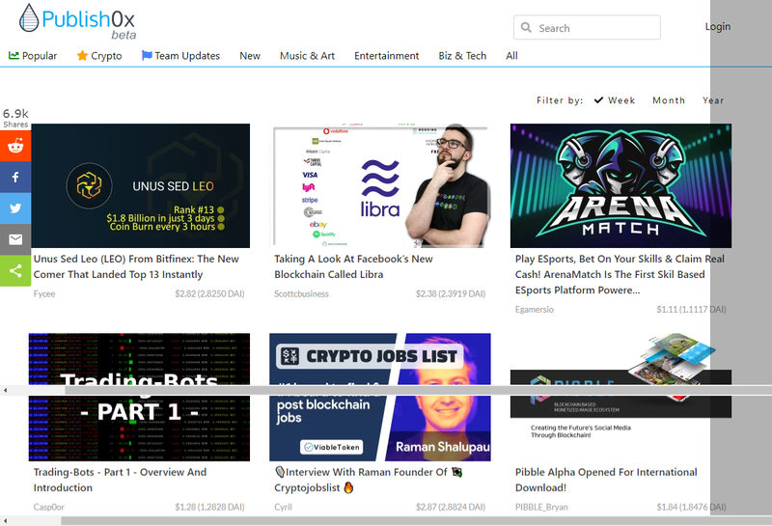Go to the New tab
Screen dimensions: 772x526
tap(250, 56)
